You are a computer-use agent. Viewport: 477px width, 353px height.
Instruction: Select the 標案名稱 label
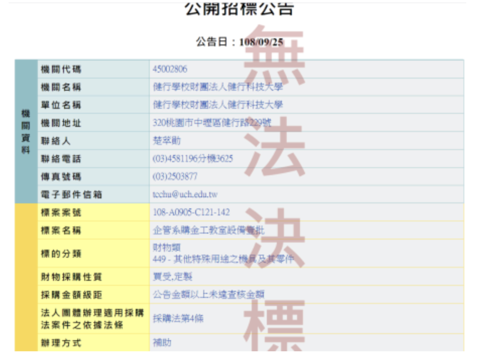tap(61, 231)
